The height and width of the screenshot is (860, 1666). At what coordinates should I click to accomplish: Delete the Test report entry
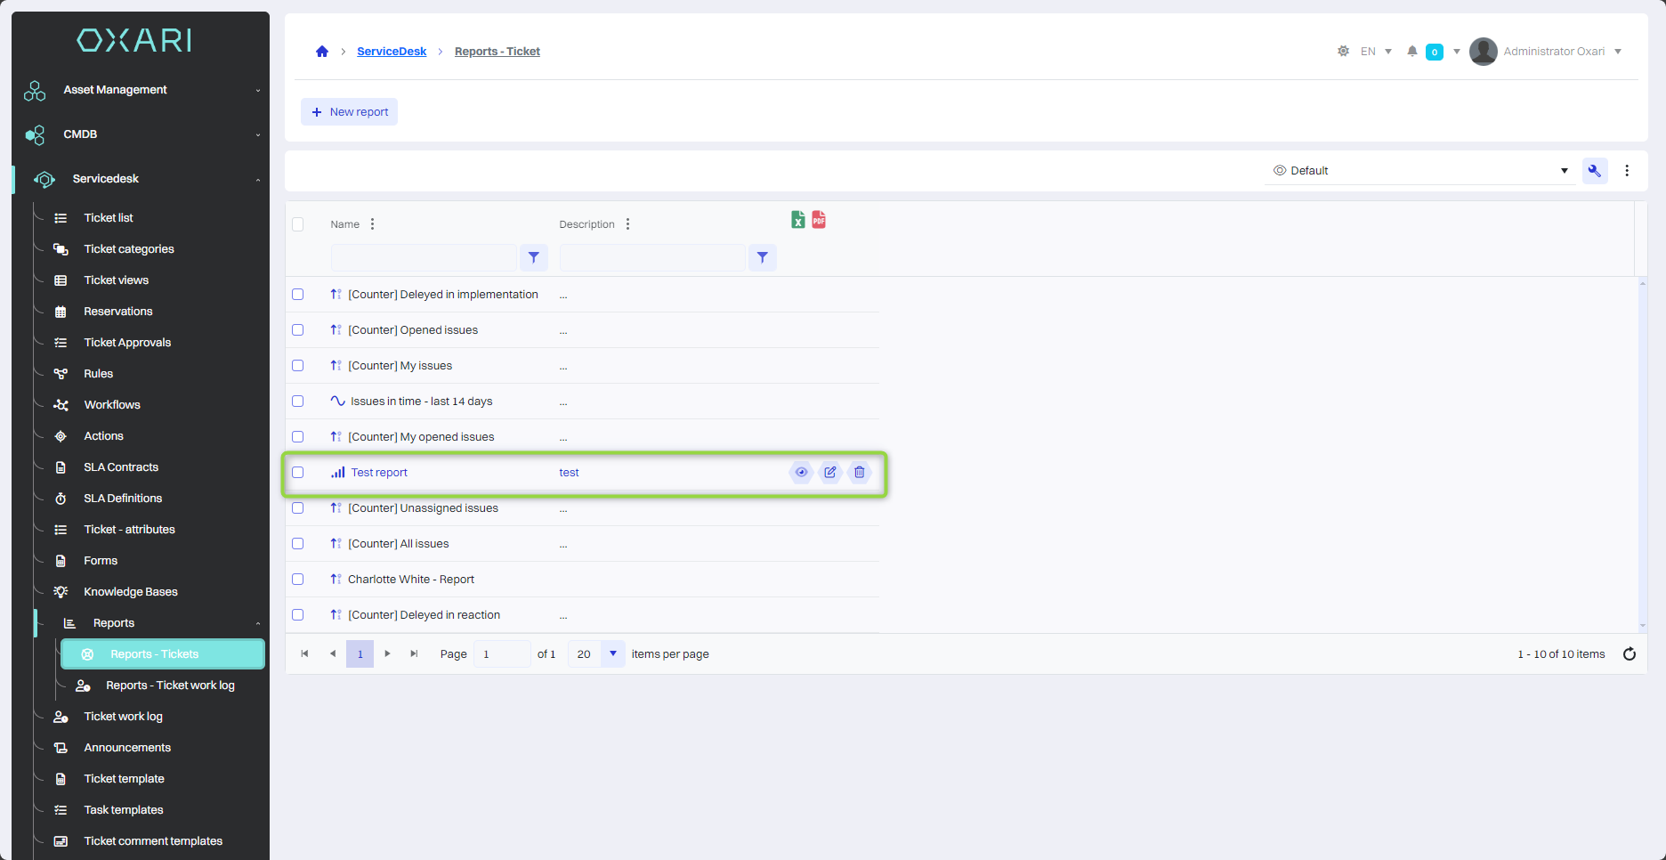pyautogui.click(x=860, y=473)
